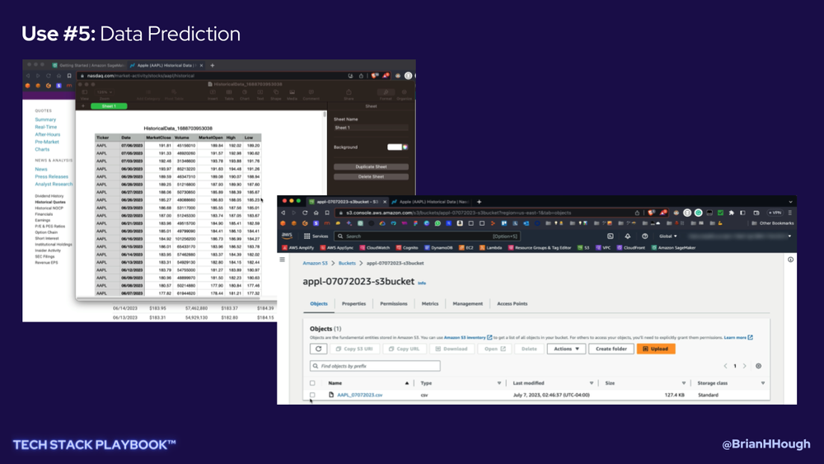Sort objects by Type column arrow
824x464 pixels.
click(x=499, y=383)
